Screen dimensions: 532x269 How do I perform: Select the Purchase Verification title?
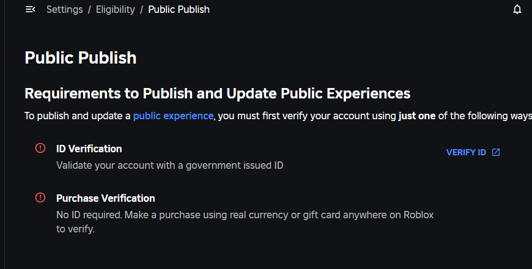pyautogui.click(x=105, y=198)
